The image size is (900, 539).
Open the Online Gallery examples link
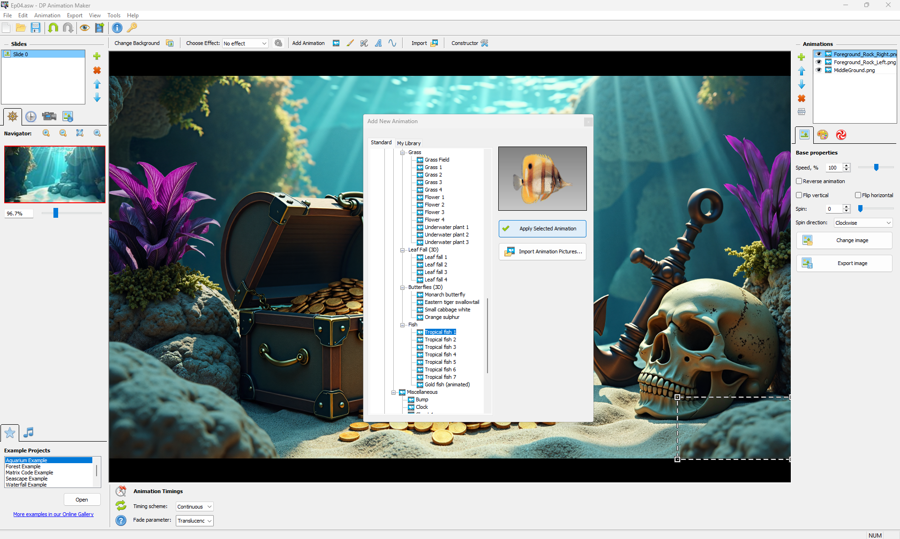53,514
